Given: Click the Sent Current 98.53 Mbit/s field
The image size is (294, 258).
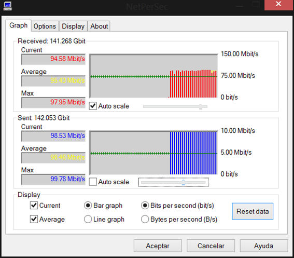Looking at the screenshot, I should 53,136.
